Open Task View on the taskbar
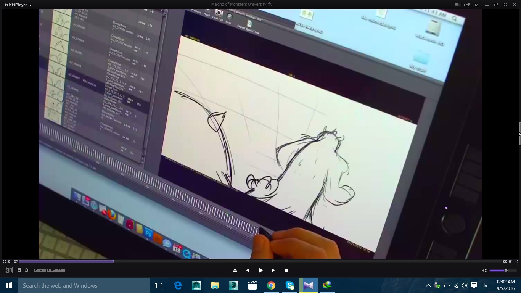This screenshot has height=293, width=521. (159, 285)
